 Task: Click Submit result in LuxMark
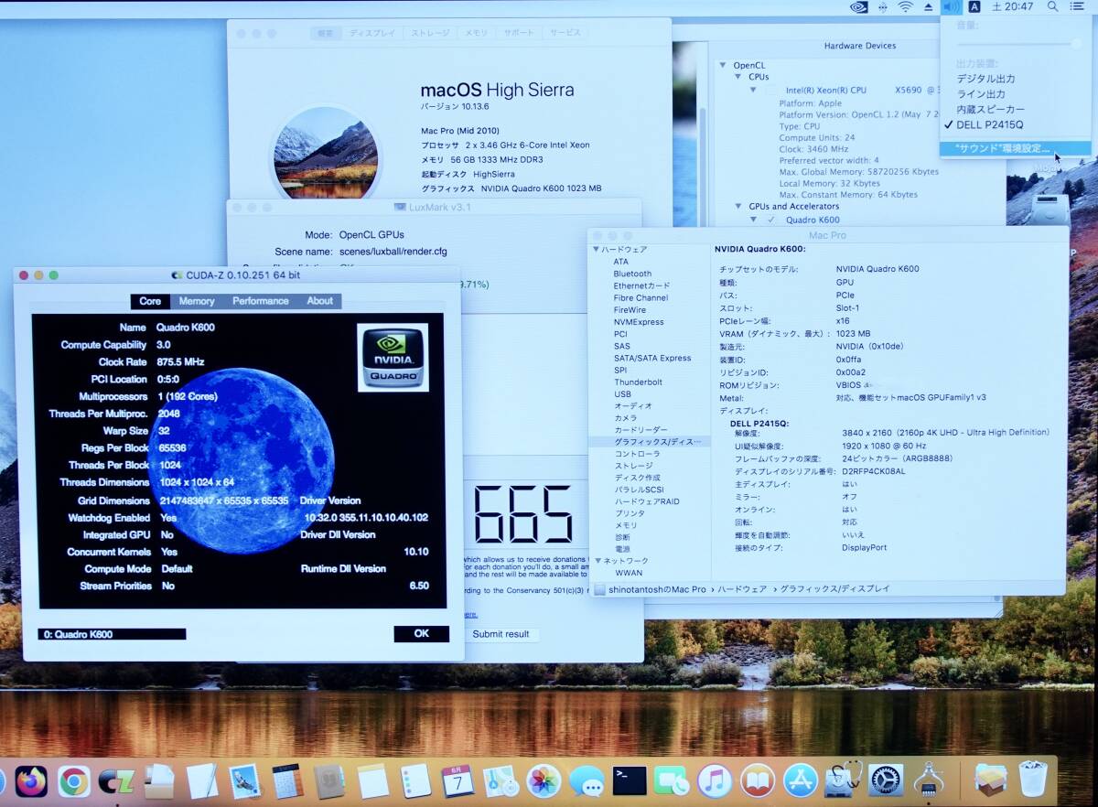[x=501, y=634]
